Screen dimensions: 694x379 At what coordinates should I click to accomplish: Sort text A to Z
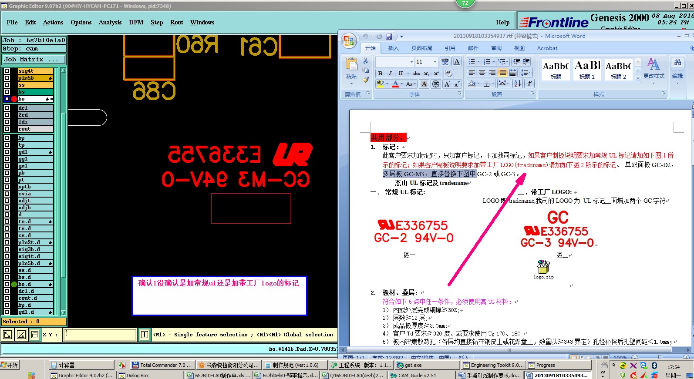pos(517,84)
